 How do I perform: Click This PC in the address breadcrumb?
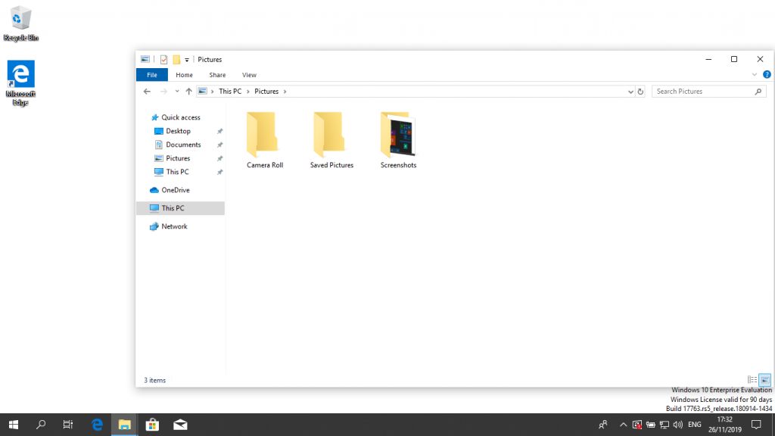click(x=230, y=92)
